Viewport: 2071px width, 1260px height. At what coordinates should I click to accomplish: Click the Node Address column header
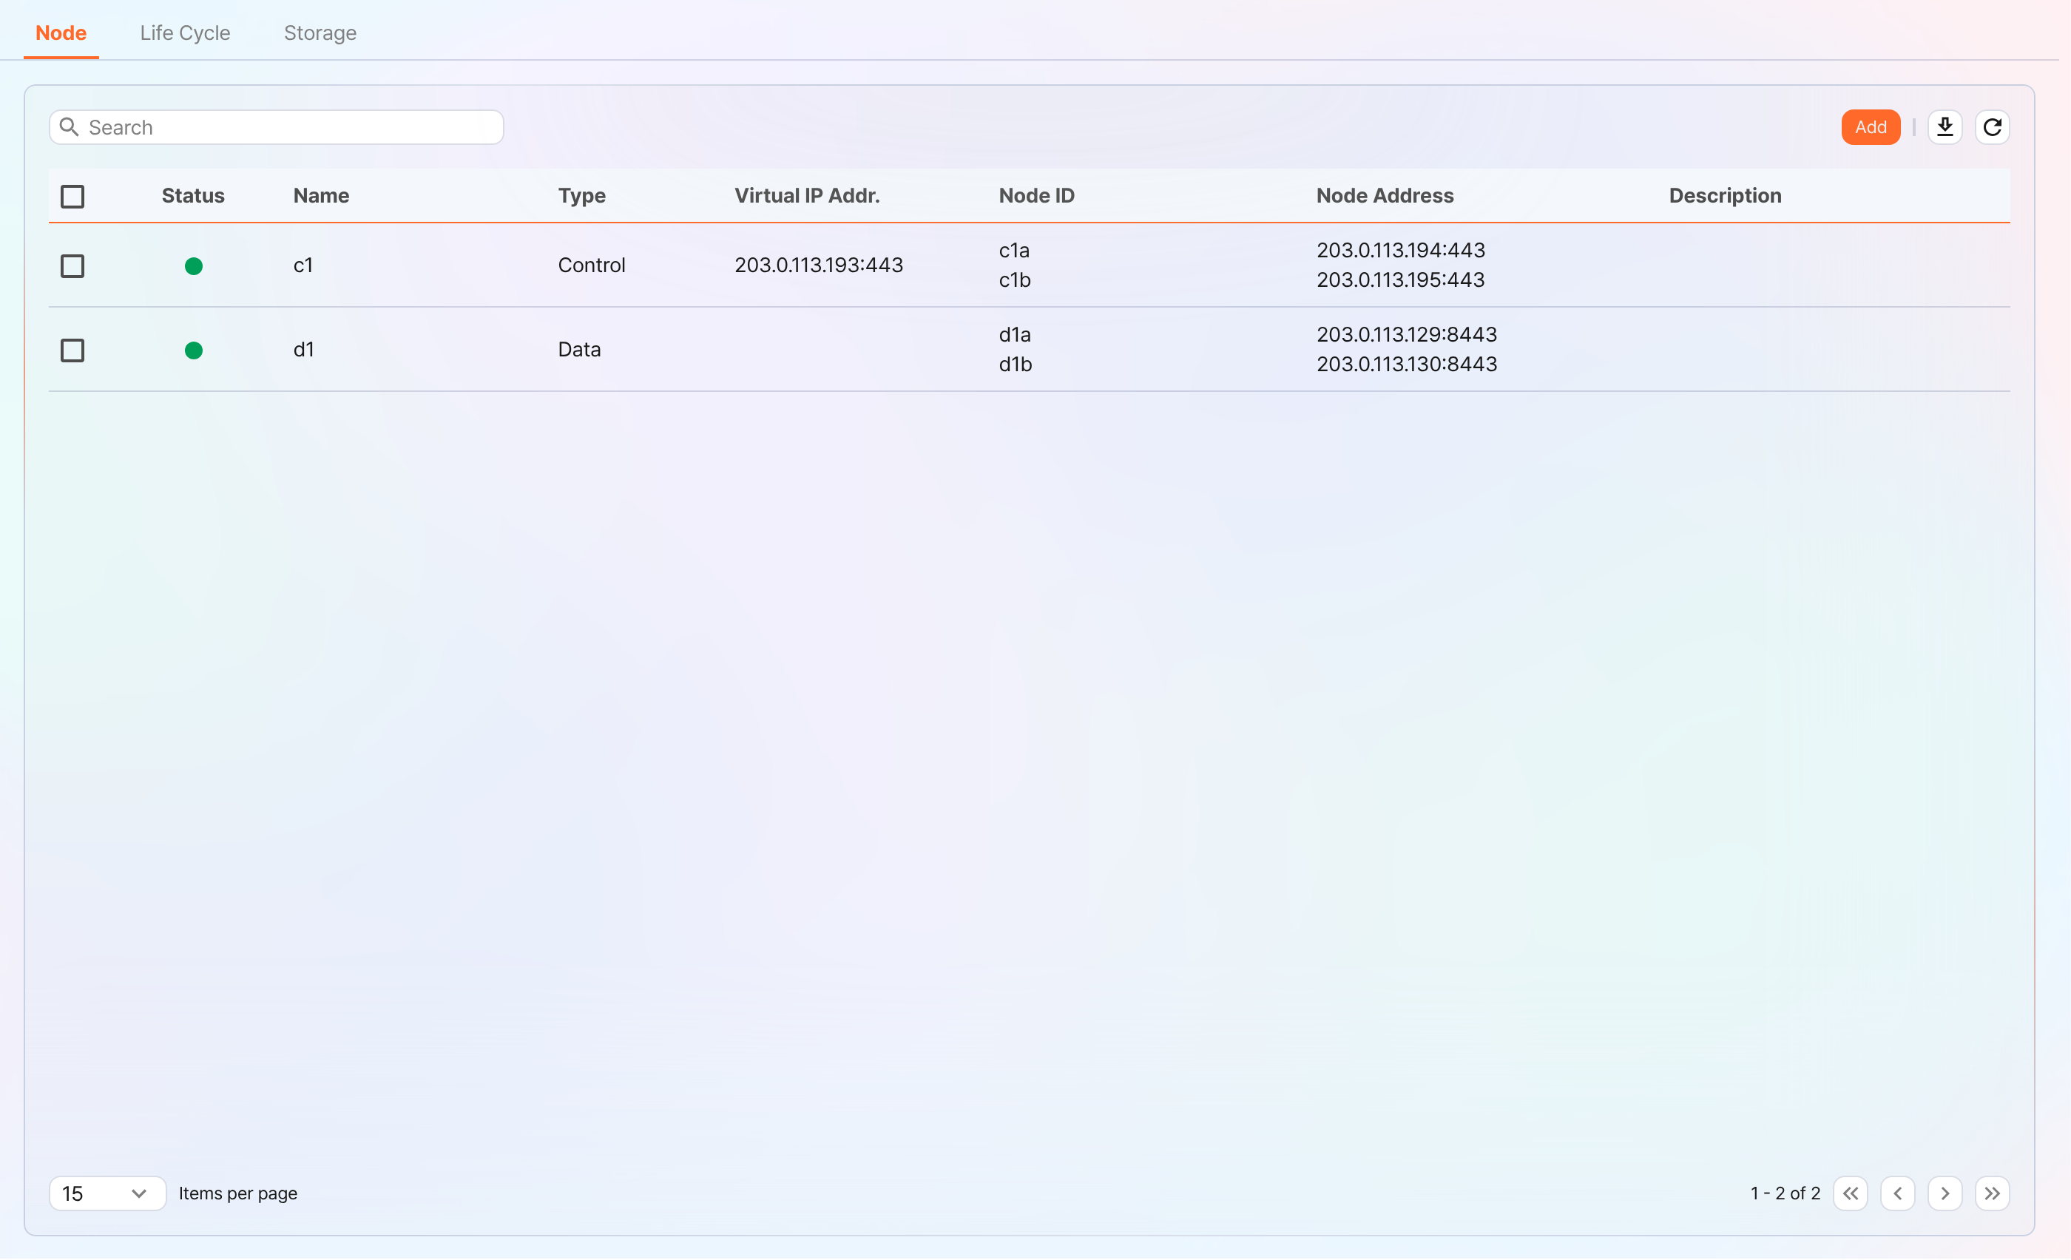[1385, 196]
